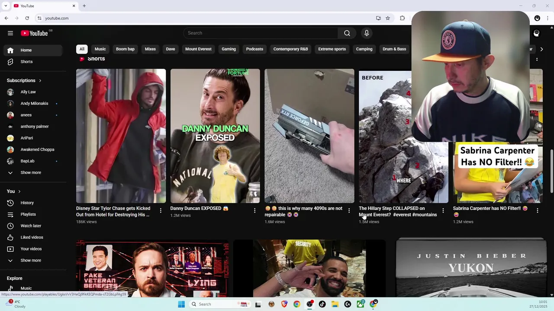Viewport: 554px width, 311px height.
Task: Open more options for Sabrina Carpenter short
Action: 537,211
